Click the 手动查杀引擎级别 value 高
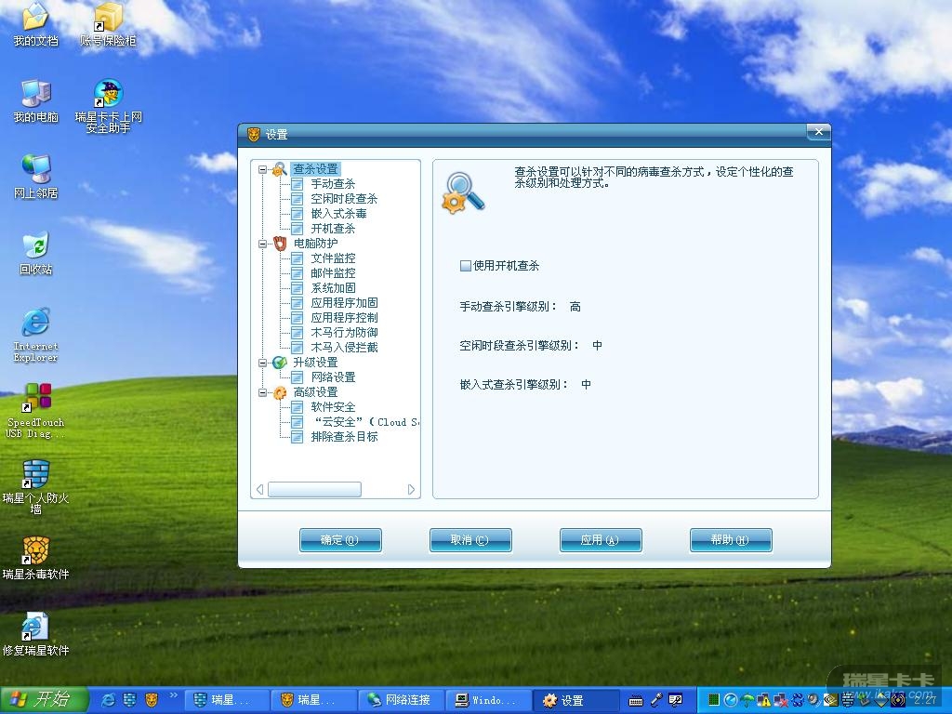This screenshot has height=714, width=952. [x=575, y=307]
